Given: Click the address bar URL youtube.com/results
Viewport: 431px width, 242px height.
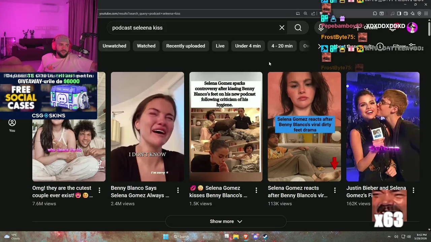Looking at the screenshot, I should pos(140,13).
